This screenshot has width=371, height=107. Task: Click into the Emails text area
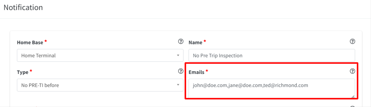tap(272, 88)
